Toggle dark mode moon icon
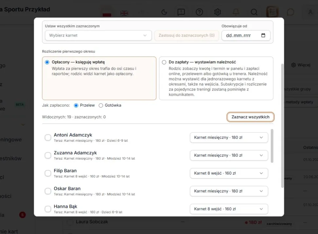The width and height of the screenshot is (318, 234). pyautogui.click(x=164, y=12)
